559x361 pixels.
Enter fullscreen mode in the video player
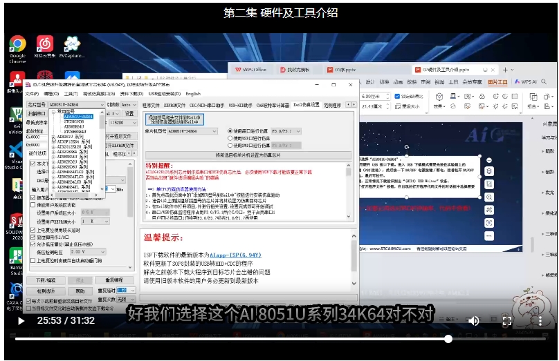506,321
